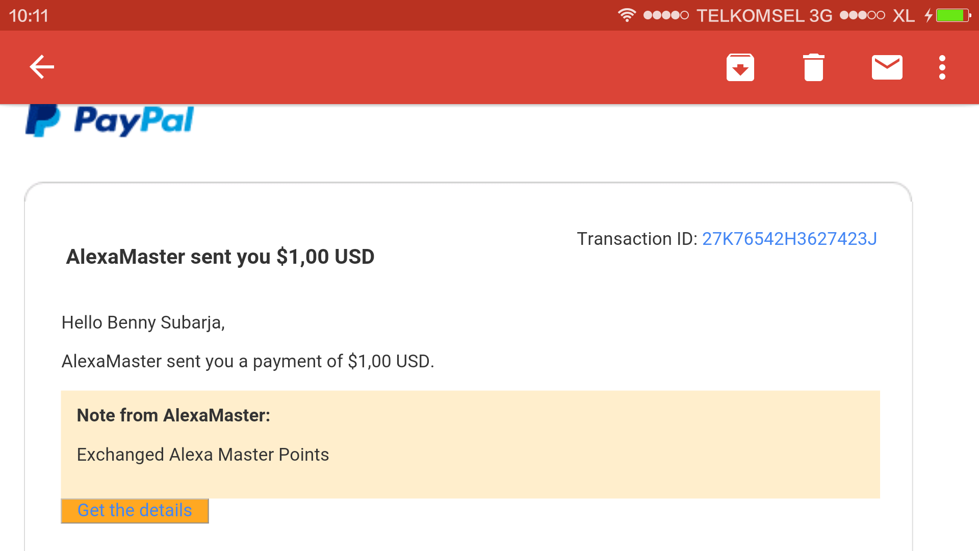This screenshot has width=979, height=551.
Task: Mark the email unread via envelope icon
Action: click(x=887, y=67)
